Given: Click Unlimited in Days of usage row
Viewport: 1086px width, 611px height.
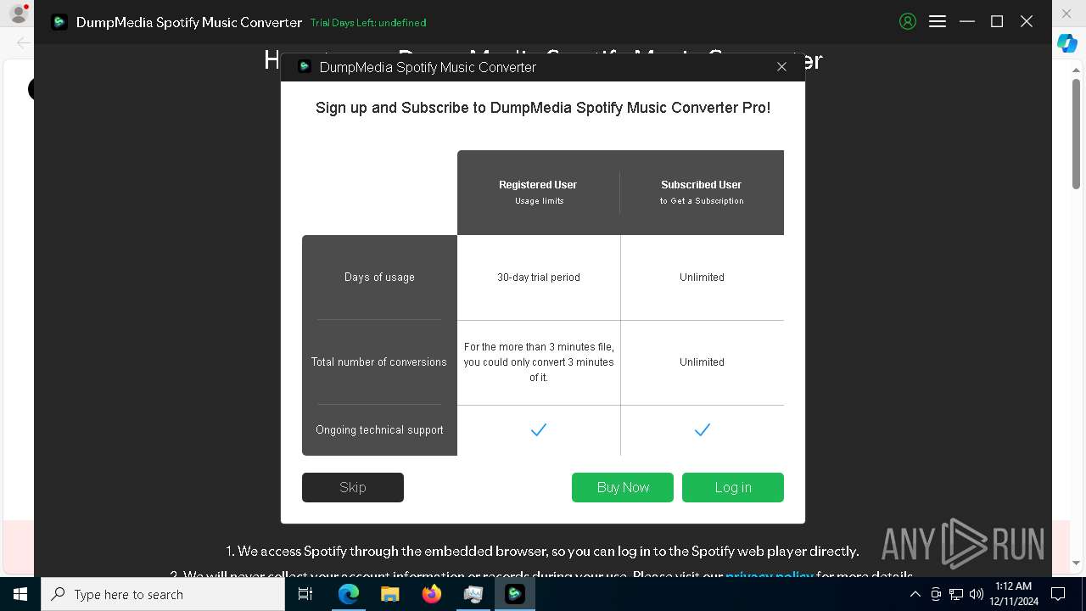Looking at the screenshot, I should [702, 277].
